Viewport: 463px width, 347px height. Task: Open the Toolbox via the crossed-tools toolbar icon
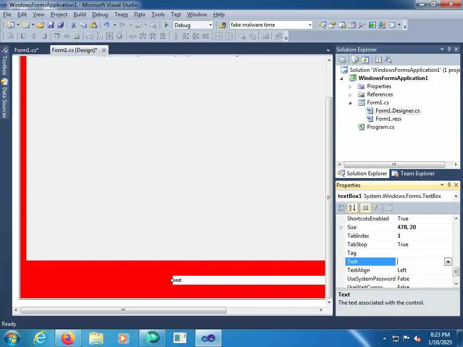click(362, 25)
